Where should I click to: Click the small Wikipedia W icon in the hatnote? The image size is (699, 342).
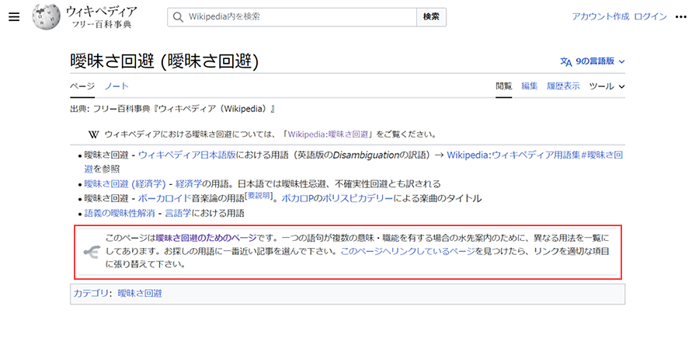tap(94, 134)
